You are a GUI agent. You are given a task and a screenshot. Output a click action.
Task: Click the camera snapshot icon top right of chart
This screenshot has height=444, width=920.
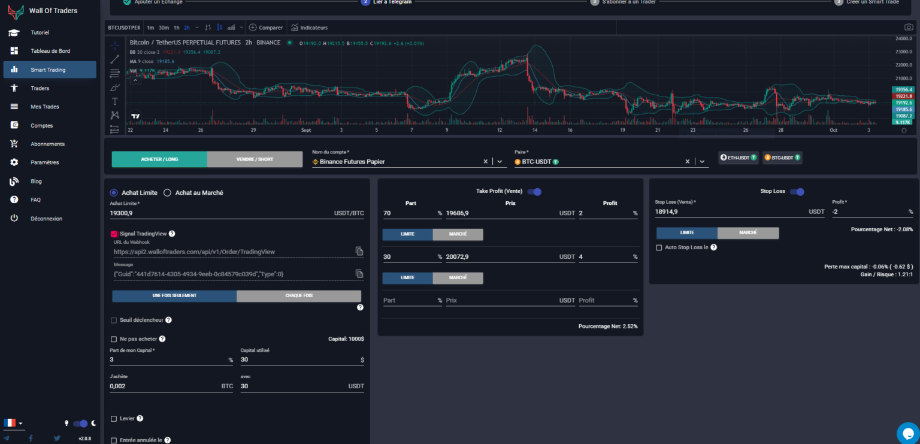click(x=907, y=27)
